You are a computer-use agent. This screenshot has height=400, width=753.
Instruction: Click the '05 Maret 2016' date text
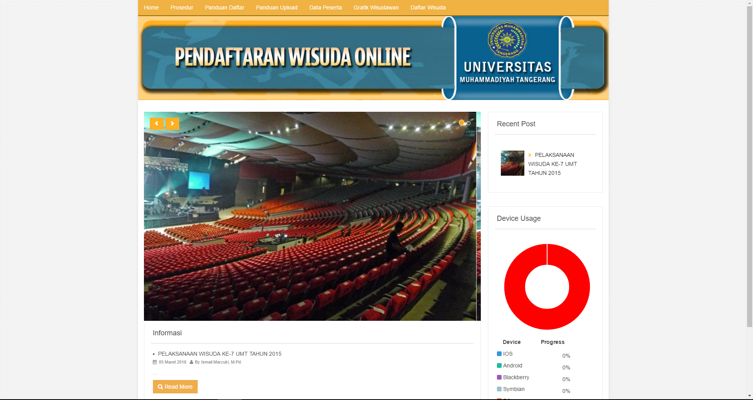coord(173,362)
